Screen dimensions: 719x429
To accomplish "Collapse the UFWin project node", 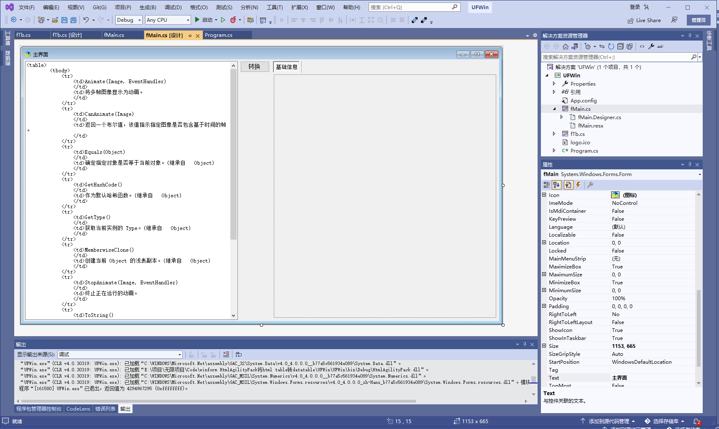I will (x=547, y=75).
